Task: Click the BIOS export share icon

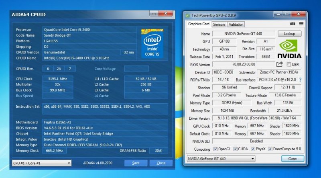Action: click(280, 64)
